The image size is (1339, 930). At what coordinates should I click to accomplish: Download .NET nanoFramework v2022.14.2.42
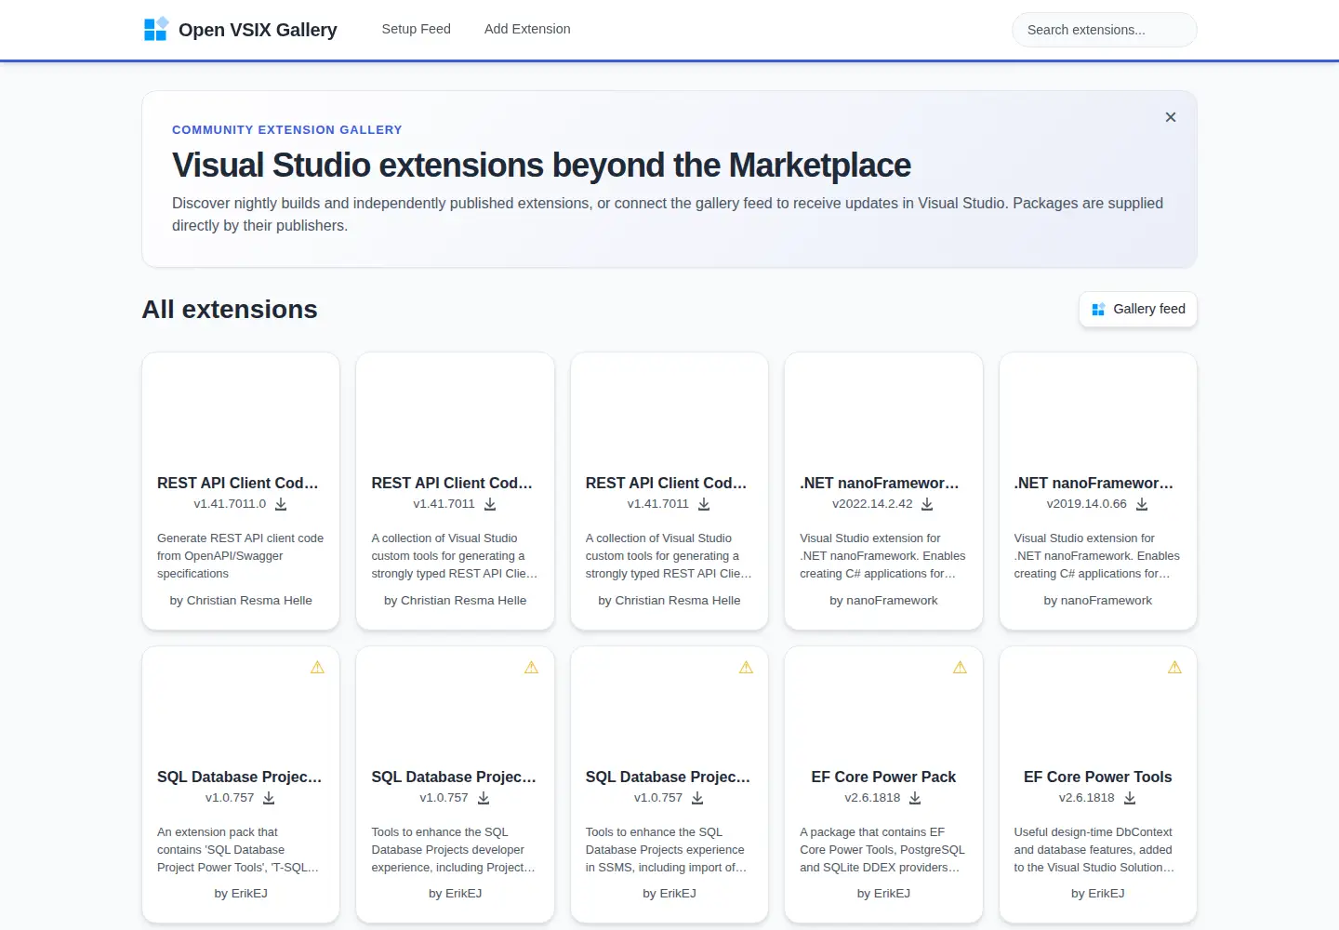[x=927, y=504]
